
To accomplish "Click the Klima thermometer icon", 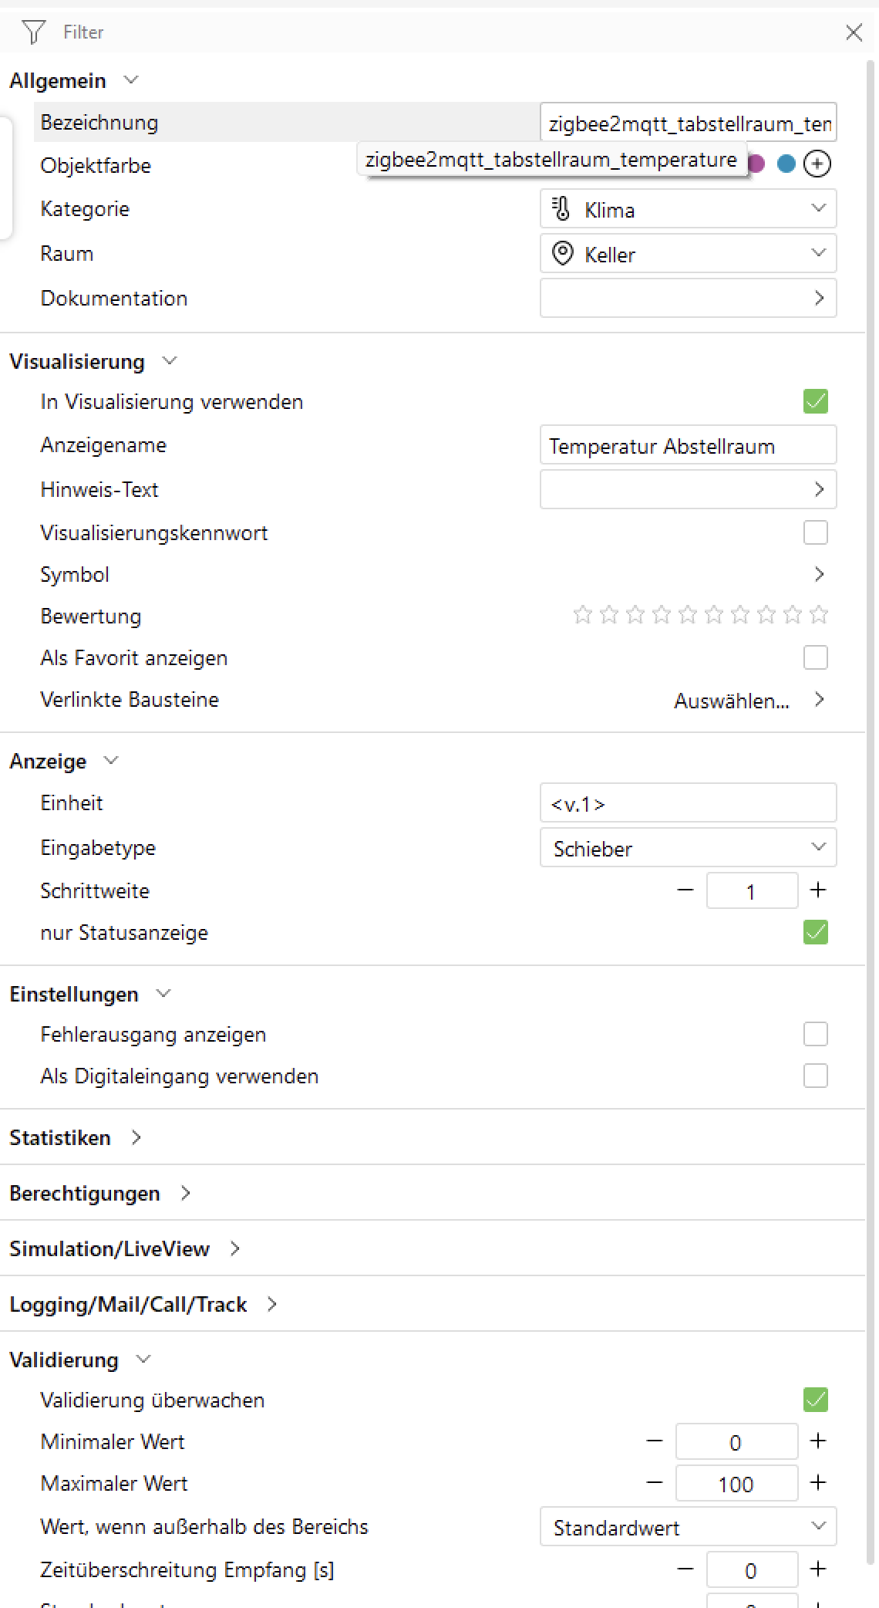I will pyautogui.click(x=561, y=208).
